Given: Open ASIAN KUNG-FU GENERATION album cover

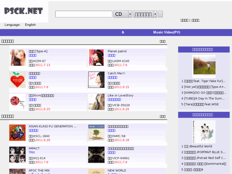Looking at the screenshot, I should click(x=18, y=133).
